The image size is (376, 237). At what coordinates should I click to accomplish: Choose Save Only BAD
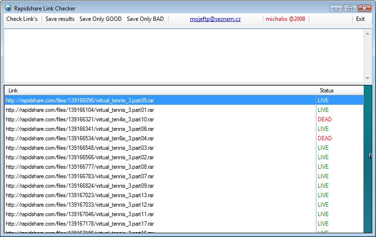(x=145, y=19)
